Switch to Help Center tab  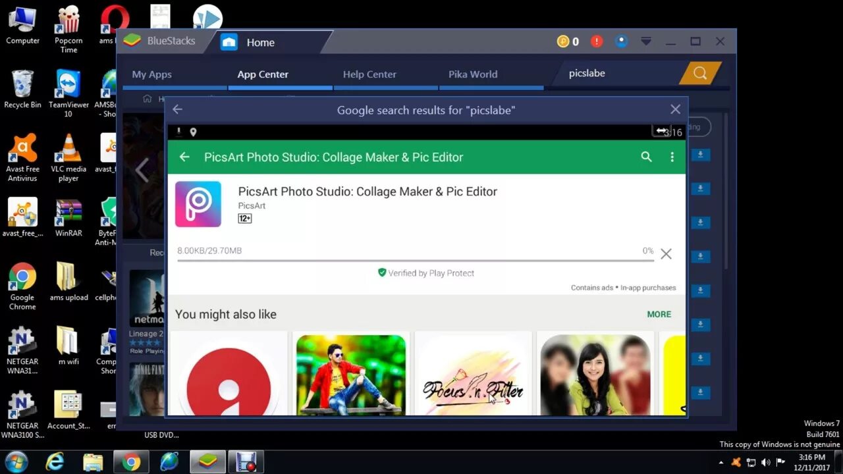[369, 74]
